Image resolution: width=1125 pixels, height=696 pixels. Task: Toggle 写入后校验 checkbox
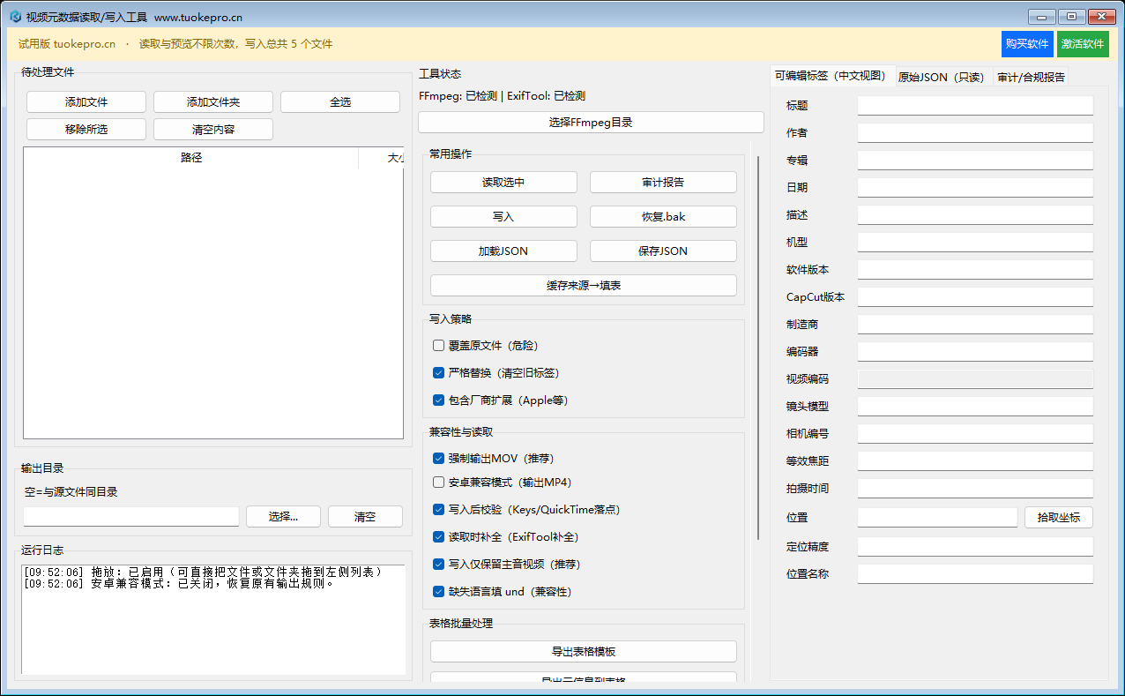[x=438, y=510]
